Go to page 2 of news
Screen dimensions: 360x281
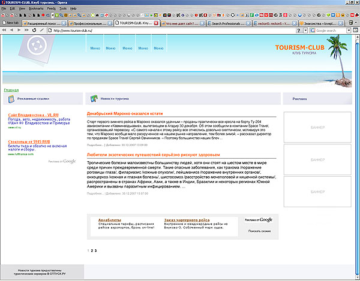[x=92, y=250]
